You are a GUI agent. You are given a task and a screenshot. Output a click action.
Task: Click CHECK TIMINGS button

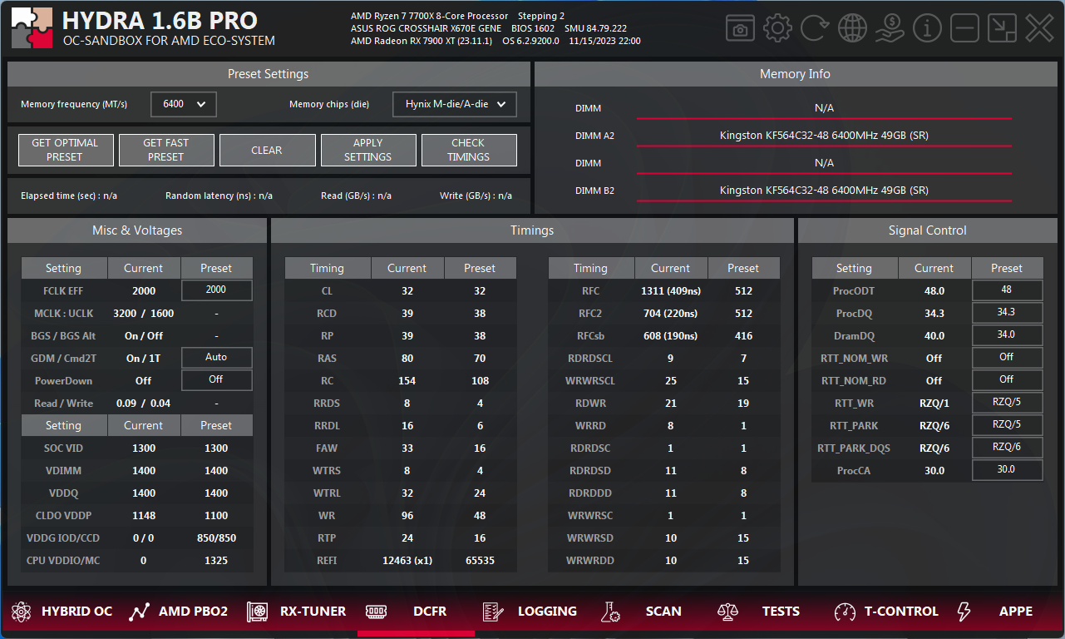click(469, 150)
